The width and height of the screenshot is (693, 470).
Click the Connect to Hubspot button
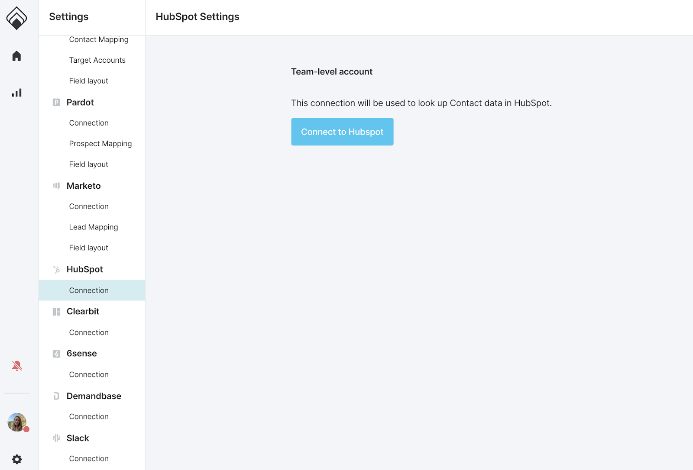point(342,132)
